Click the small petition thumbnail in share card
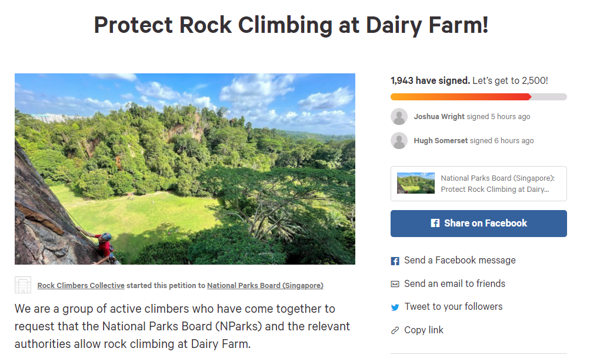Image resolution: width=590 pixels, height=355 pixels. [x=416, y=183]
